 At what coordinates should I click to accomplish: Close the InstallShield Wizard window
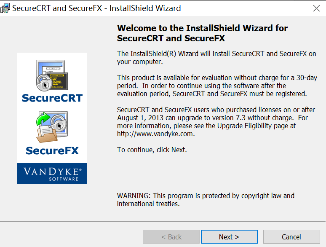(x=316, y=8)
